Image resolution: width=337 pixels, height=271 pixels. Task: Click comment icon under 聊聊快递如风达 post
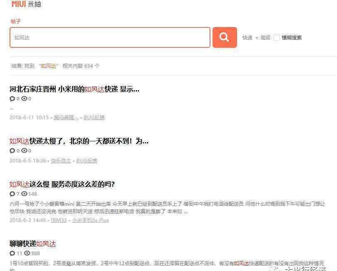tap(12, 254)
